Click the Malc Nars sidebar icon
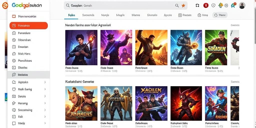256x128 pixels. click(x=14, y=54)
